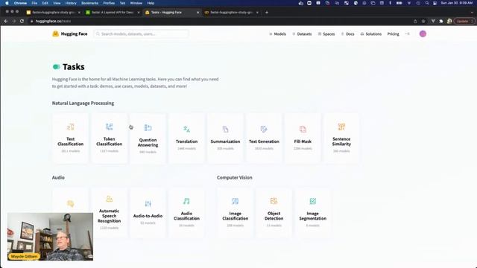Screen dimensions: 477x268
Task: Open the user profile avatar
Action: click(x=423, y=33)
